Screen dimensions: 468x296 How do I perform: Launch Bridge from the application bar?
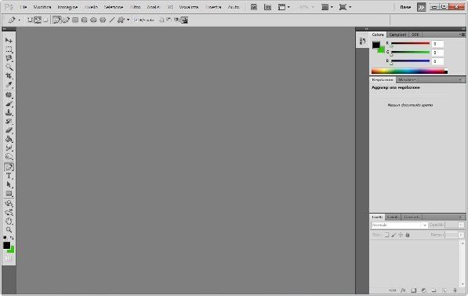tap(254, 7)
